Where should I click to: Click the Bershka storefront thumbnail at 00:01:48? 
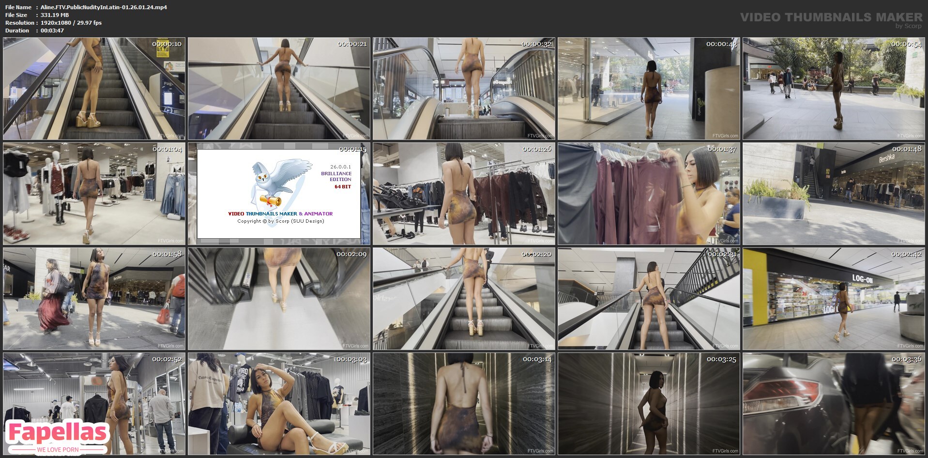834,194
